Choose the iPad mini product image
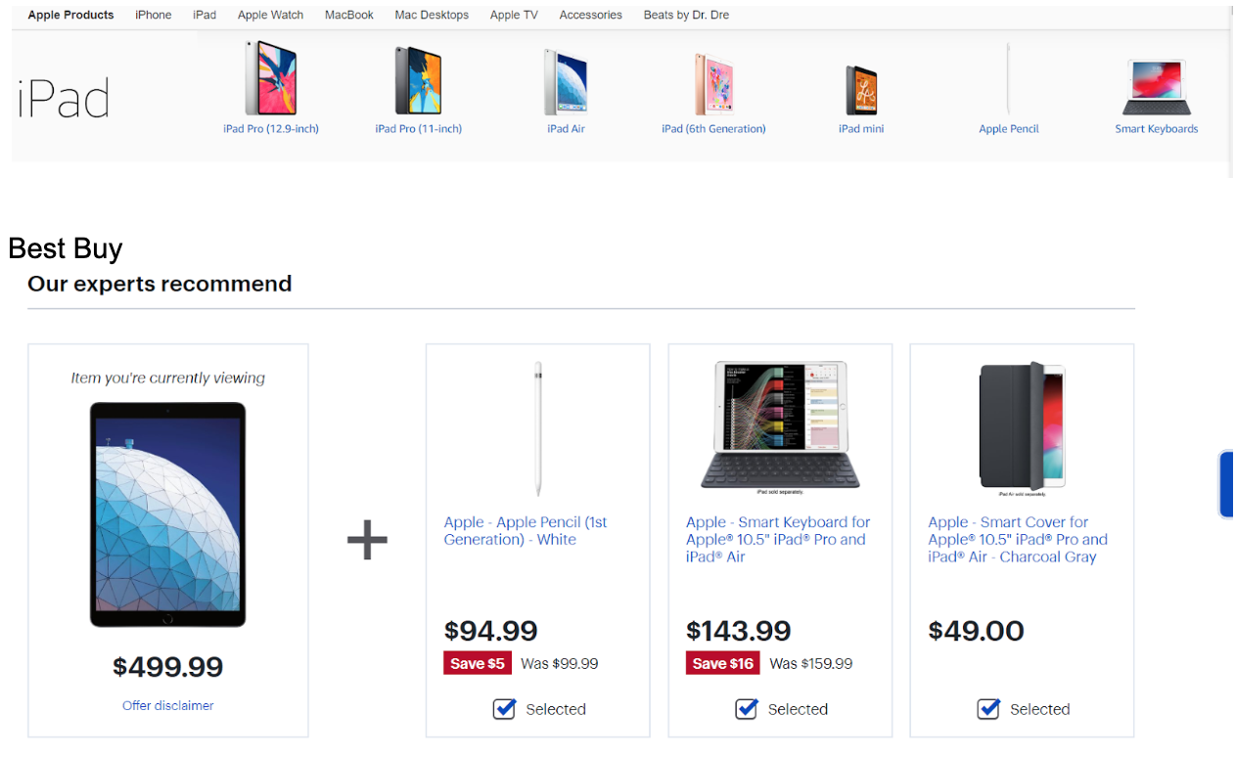Viewport: 1235px width, 757px height. [861, 90]
